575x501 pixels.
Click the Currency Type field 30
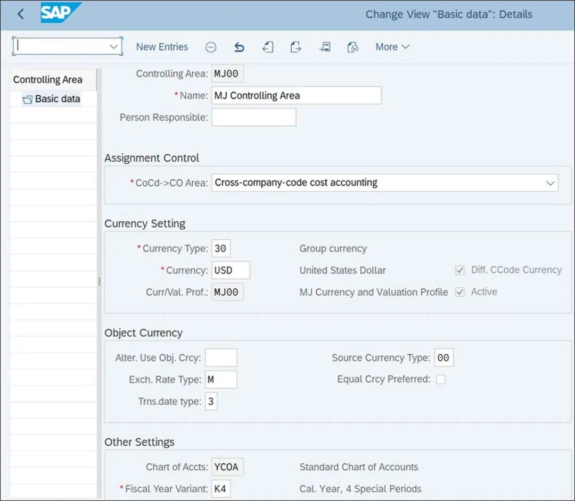(221, 248)
